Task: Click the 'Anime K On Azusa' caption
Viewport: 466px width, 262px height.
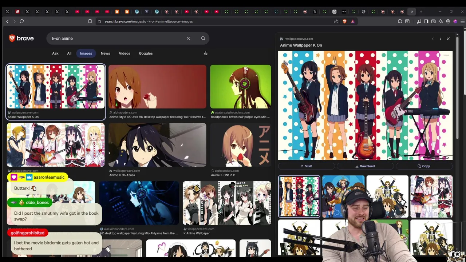Action: pyautogui.click(x=122, y=175)
